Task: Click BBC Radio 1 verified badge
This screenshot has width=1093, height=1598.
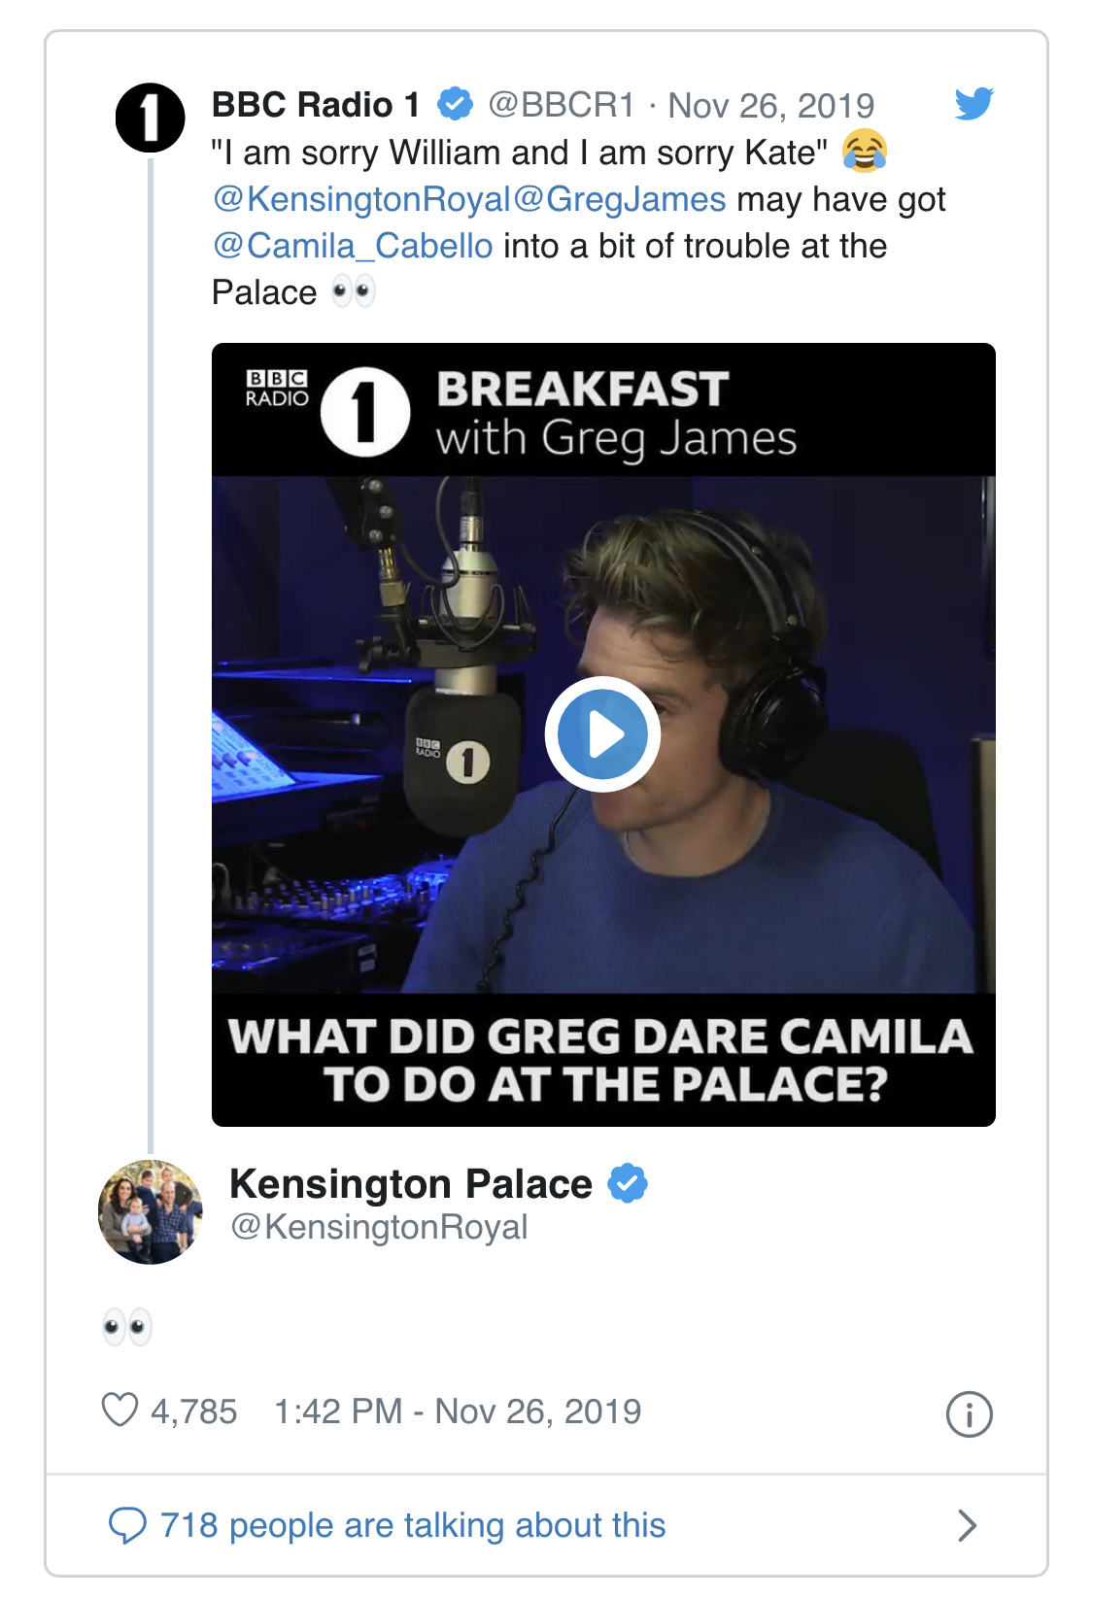Action: tap(455, 103)
